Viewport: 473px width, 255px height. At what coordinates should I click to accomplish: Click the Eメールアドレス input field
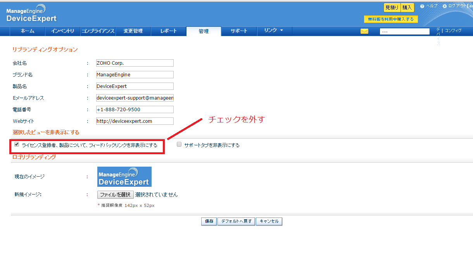pos(135,98)
